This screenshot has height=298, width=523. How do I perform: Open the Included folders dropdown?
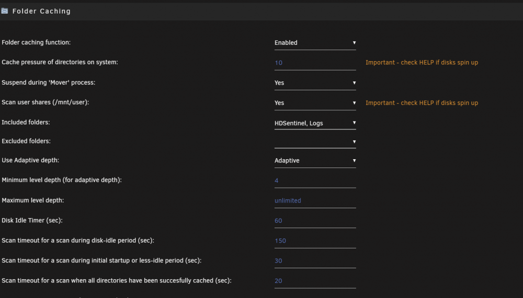315,123
